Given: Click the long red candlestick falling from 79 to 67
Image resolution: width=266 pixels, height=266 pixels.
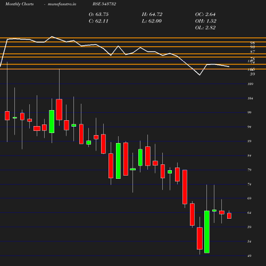Looking at the screenshot, I should coord(185,187).
